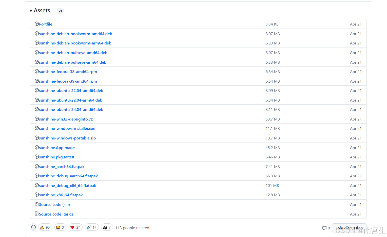Click the 66.3 MB size value

(273, 176)
